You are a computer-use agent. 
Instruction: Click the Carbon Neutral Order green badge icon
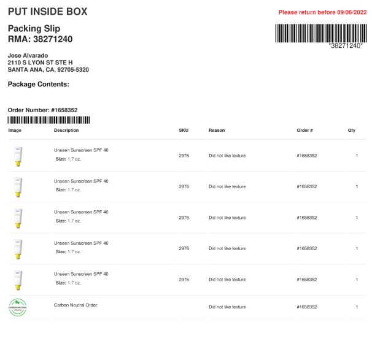tap(18, 307)
